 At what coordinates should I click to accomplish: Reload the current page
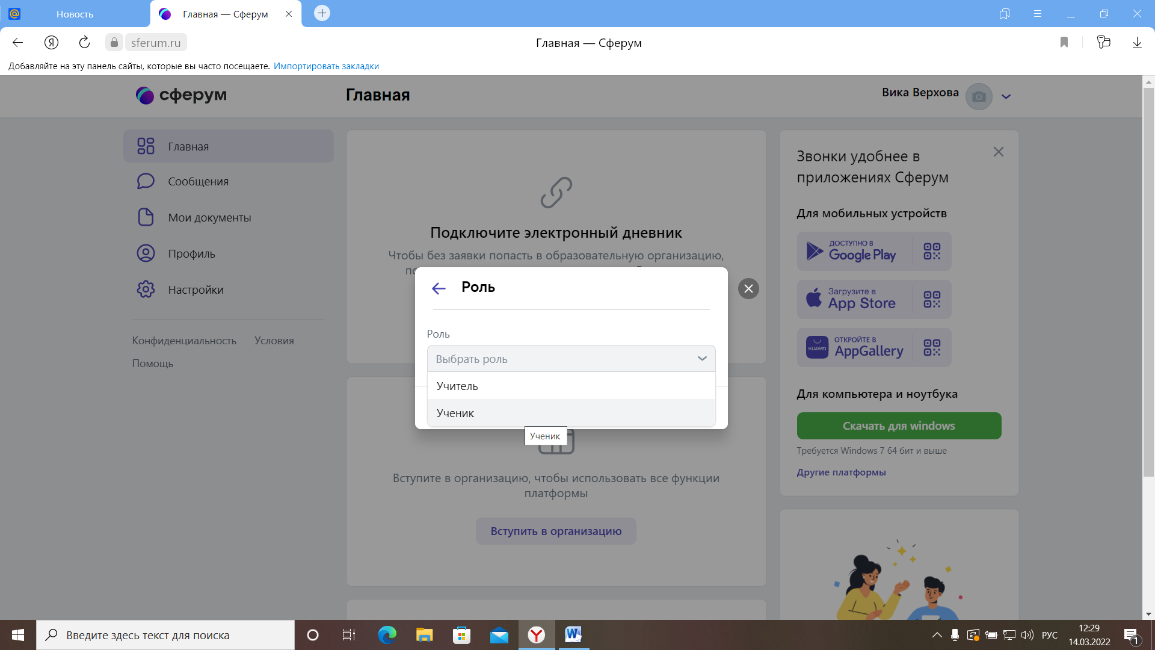pyautogui.click(x=84, y=42)
